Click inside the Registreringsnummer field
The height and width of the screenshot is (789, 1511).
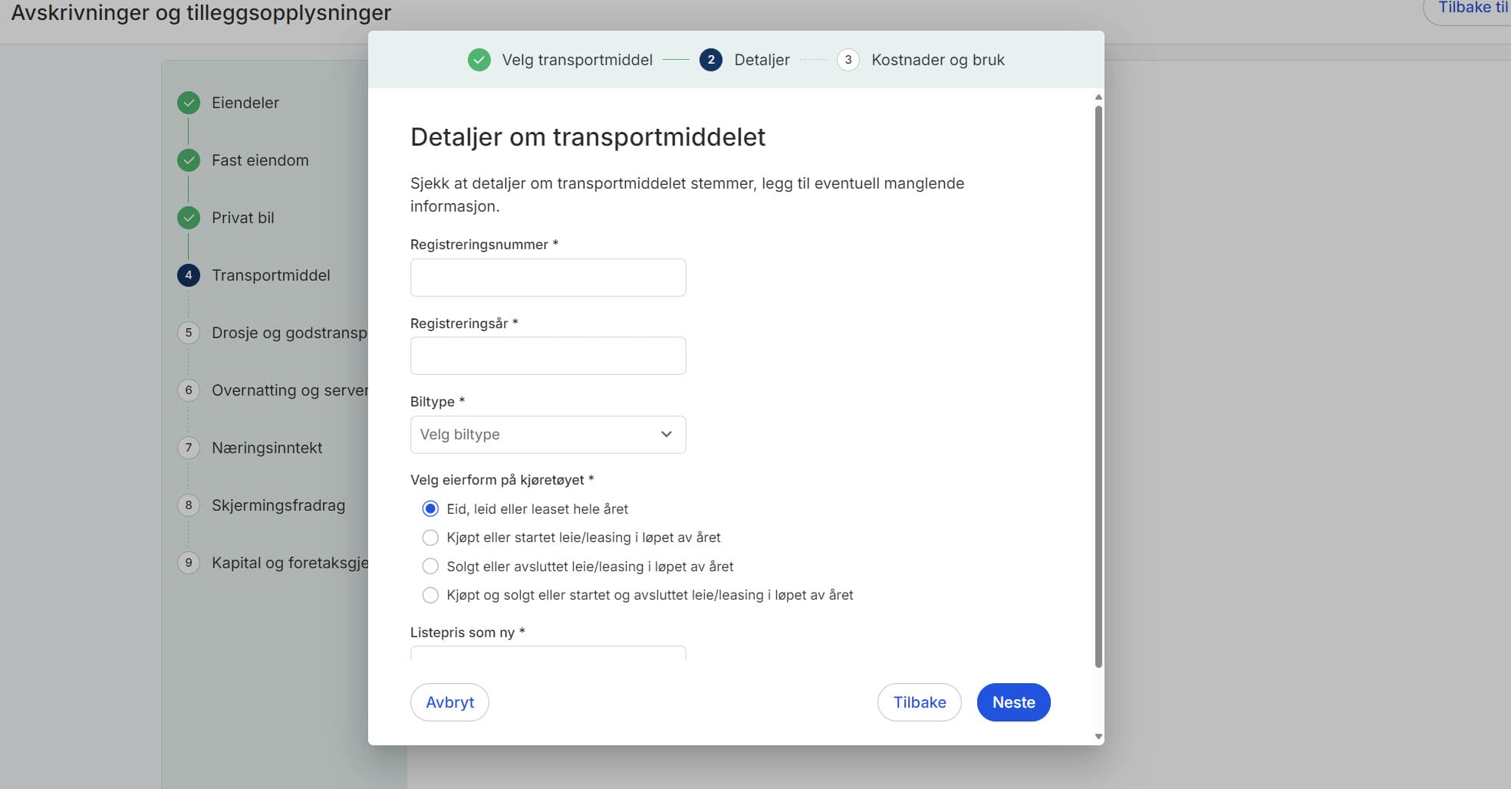[548, 277]
